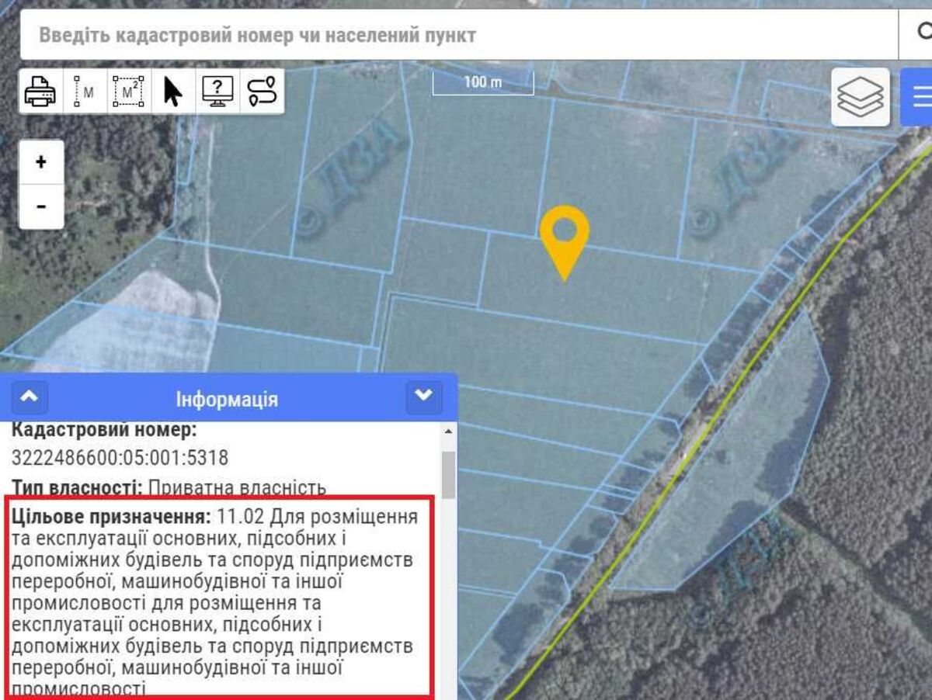Viewport: 932px width, 700px height.
Task: Click the search magnifier icon
Action: (x=922, y=33)
